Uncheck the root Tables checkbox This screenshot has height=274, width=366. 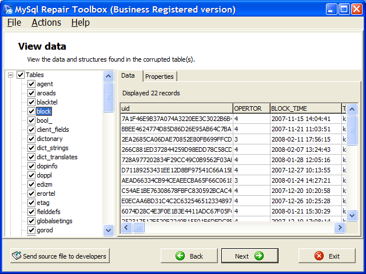[21, 75]
